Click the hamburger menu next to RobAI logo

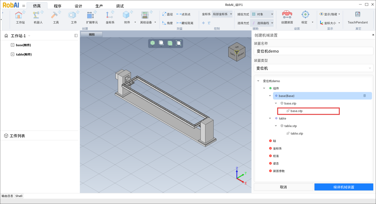point(24,6)
